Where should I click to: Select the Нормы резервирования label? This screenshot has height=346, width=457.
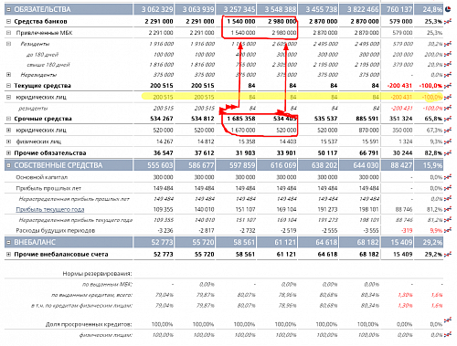[x=97, y=274]
